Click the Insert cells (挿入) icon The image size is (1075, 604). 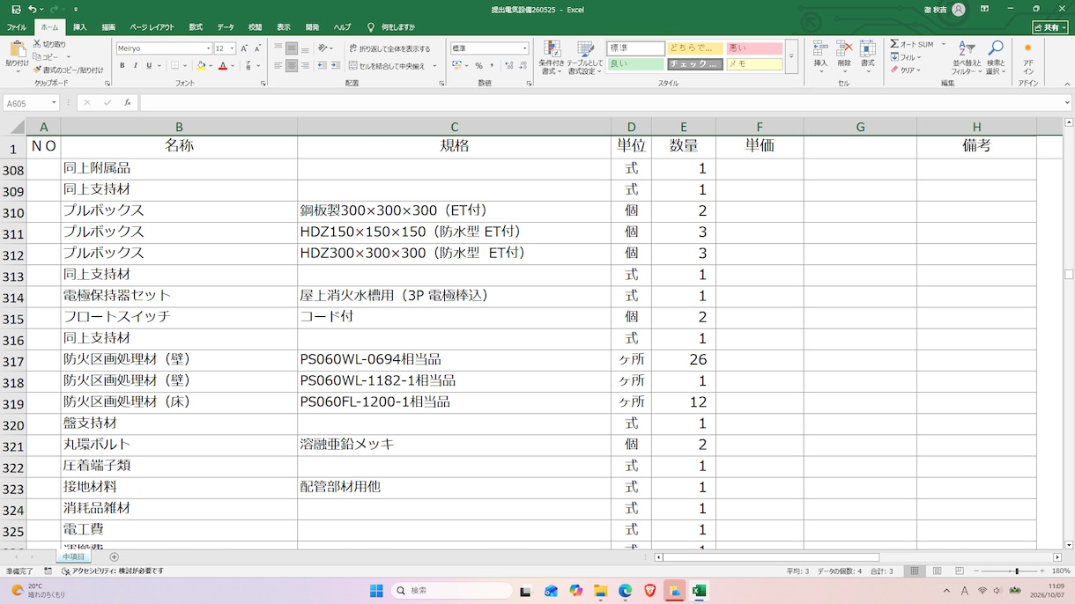coord(820,49)
